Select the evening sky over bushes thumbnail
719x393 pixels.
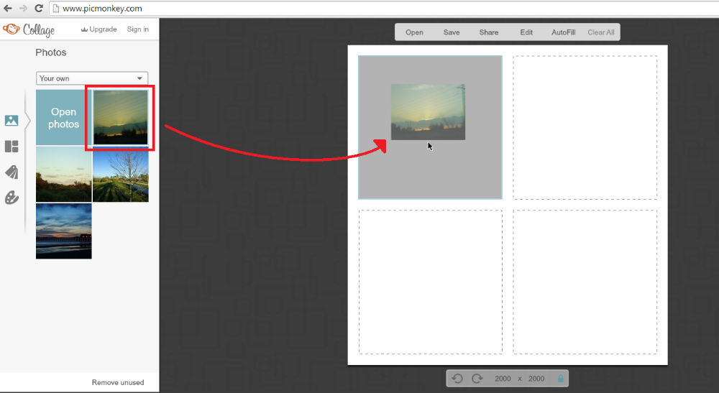point(64,175)
